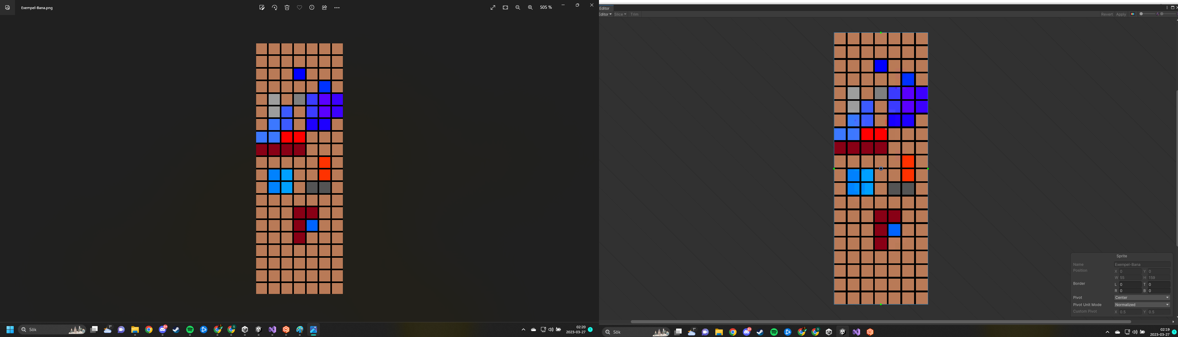Click the Edit image icon in Photos
The width and height of the screenshot is (1178, 337).
click(261, 8)
